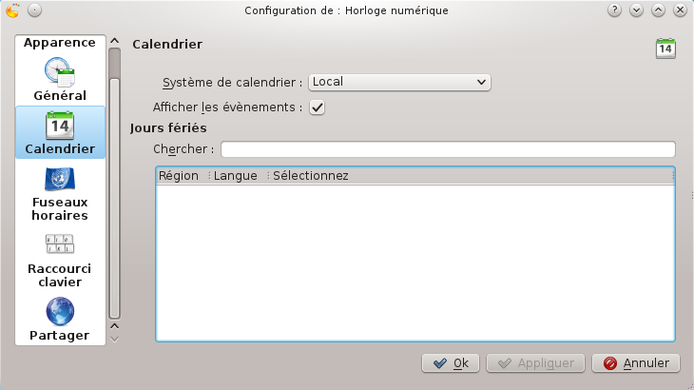
Task: Click the round button next to the titlebar app icon
Action: pos(34,10)
